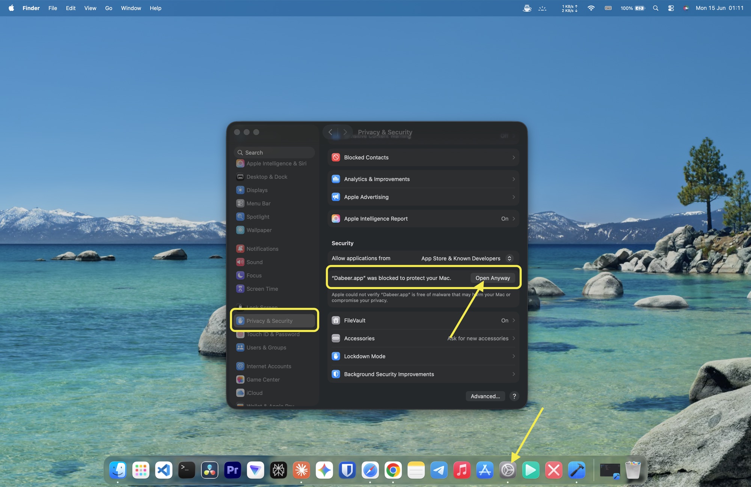This screenshot has width=751, height=487.
Task: Open the Allow applications from dropdown
Action: pyautogui.click(x=467, y=258)
